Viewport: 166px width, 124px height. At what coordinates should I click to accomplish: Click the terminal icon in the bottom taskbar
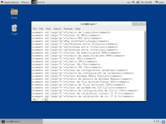click(x=3, y=121)
